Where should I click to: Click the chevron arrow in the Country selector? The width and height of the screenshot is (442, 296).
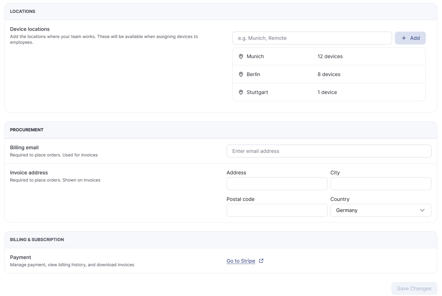[423, 210]
